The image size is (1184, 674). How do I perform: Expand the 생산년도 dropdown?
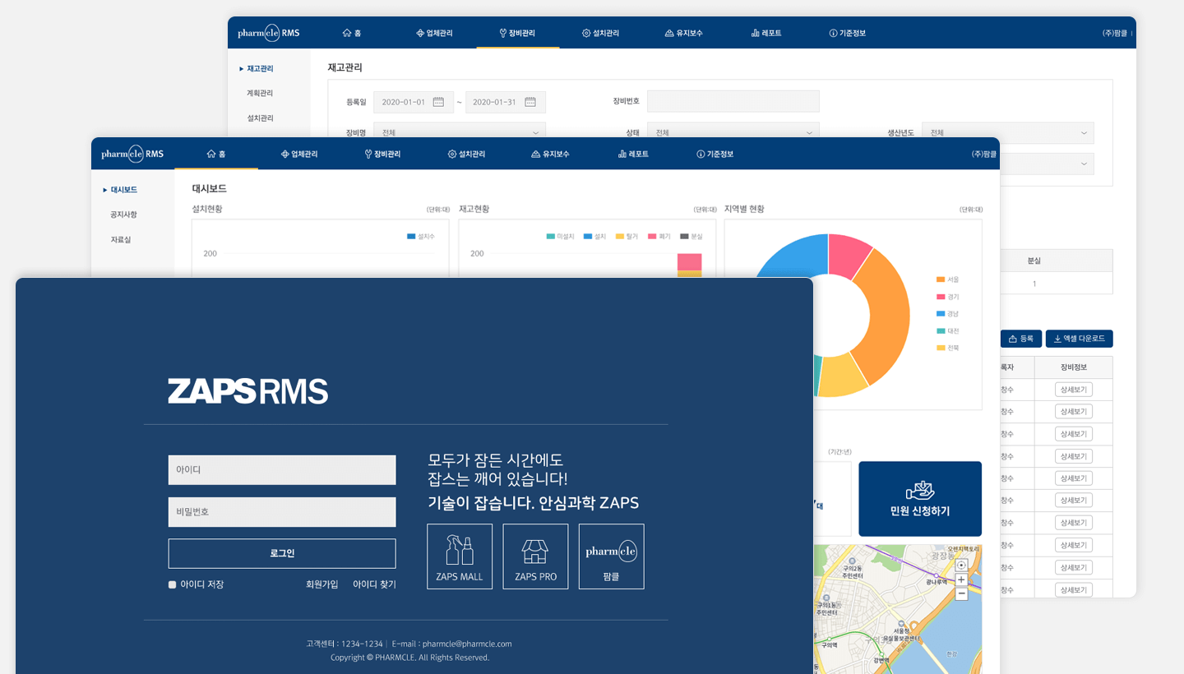1008,132
